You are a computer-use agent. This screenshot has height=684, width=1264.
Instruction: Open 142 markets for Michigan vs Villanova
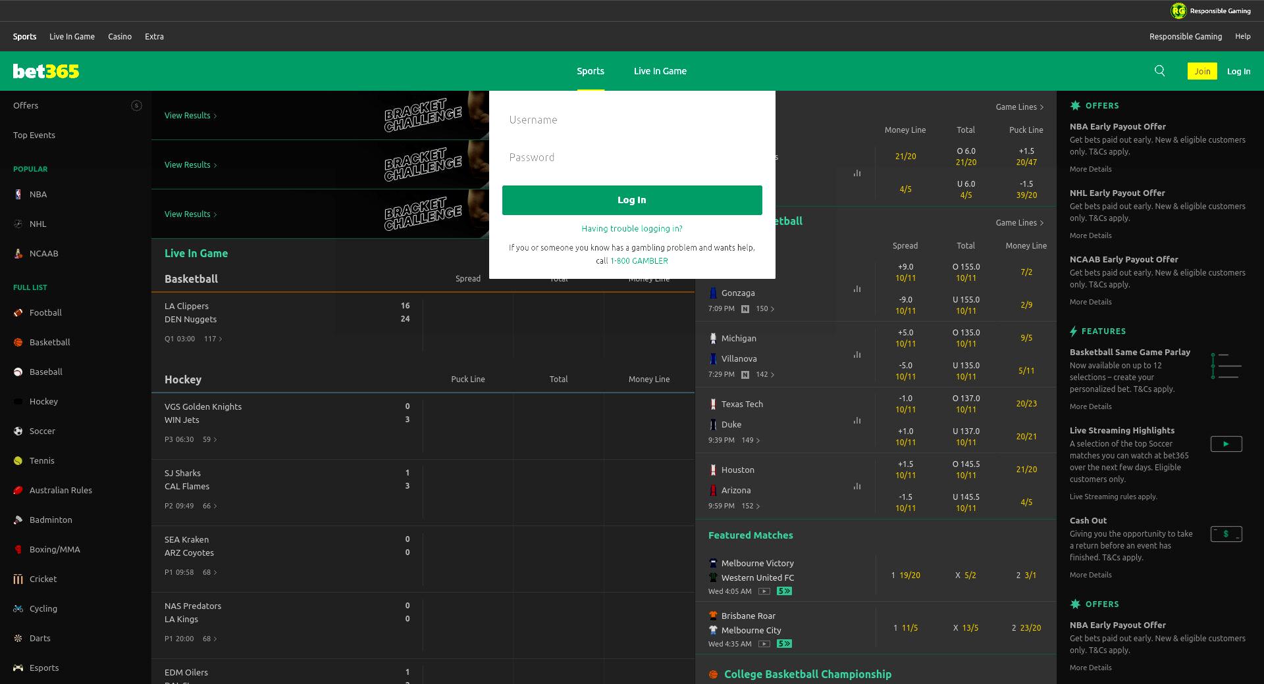765,374
